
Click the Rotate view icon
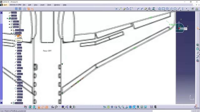pos(116,107)
